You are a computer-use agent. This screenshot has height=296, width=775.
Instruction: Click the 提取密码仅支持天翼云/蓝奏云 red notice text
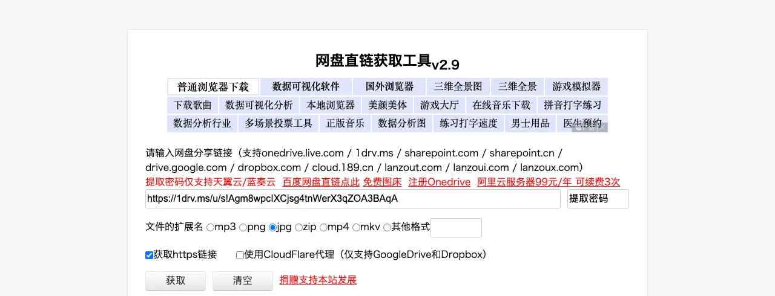pos(210,182)
